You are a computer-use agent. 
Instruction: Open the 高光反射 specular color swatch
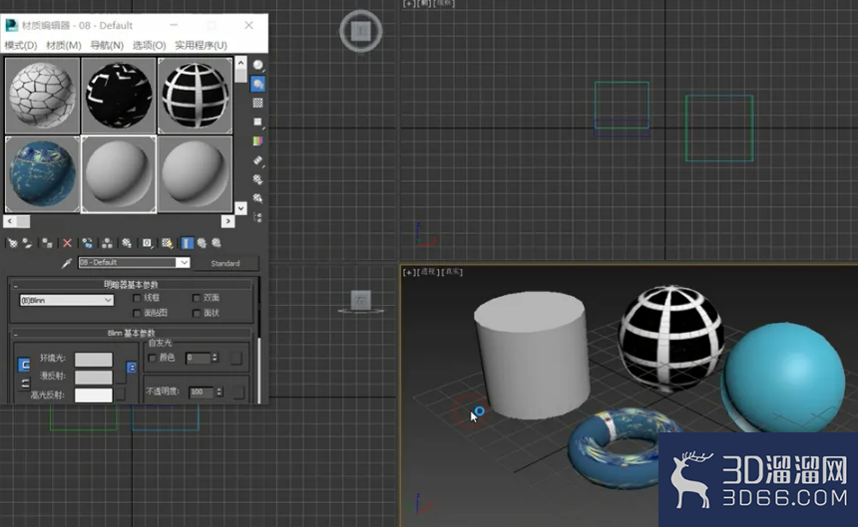pyautogui.click(x=94, y=395)
